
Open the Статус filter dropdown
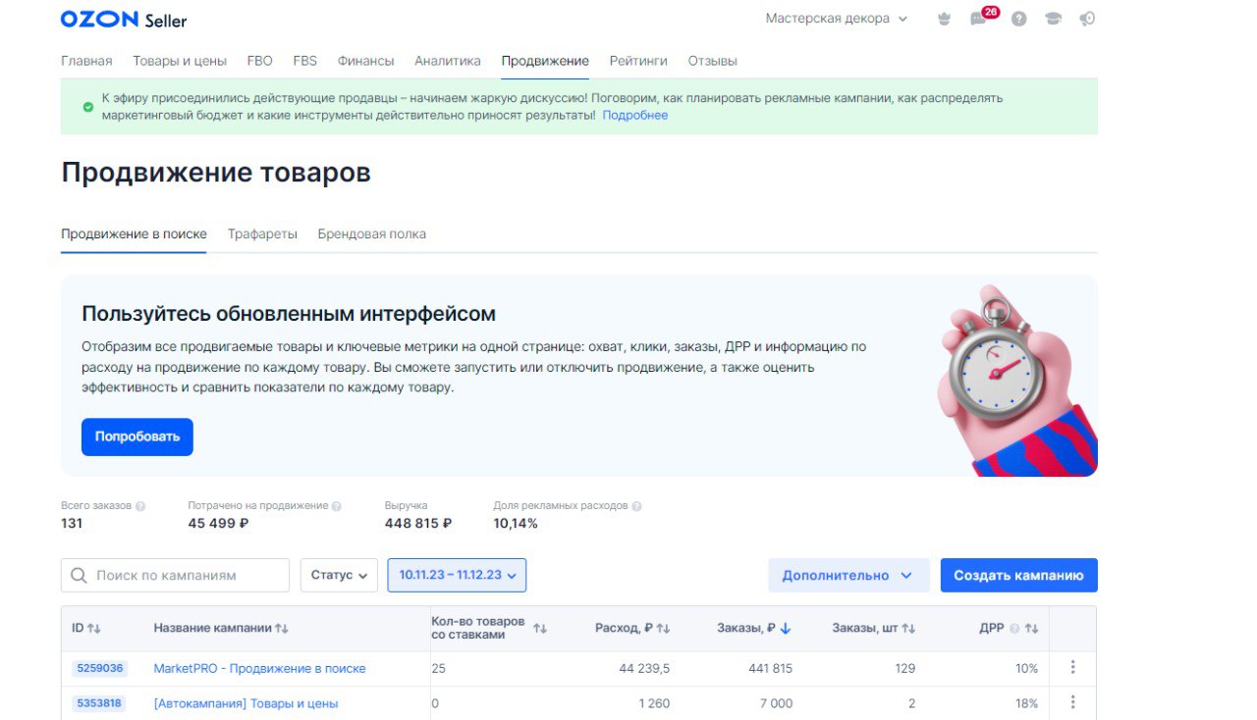[x=339, y=576]
